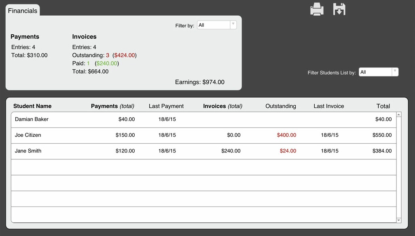Click the Payments (total) column header
Image resolution: width=415 pixels, height=236 pixels.
[x=112, y=106]
